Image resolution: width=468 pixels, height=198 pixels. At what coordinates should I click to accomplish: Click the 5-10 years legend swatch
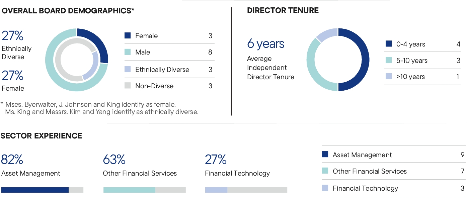click(389, 61)
